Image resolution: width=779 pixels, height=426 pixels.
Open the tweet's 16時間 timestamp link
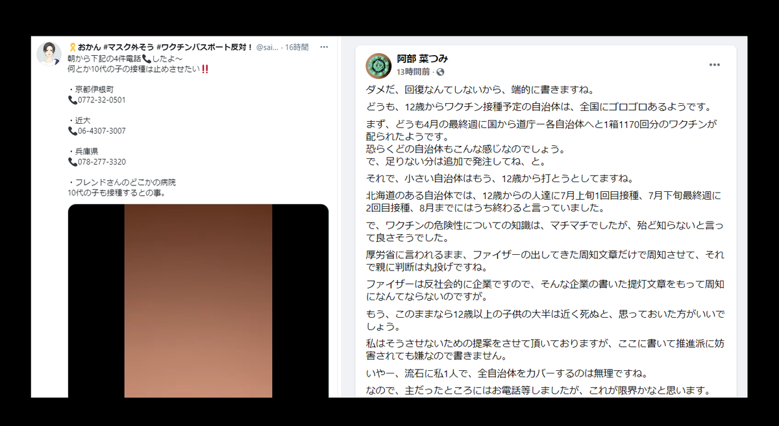297,47
